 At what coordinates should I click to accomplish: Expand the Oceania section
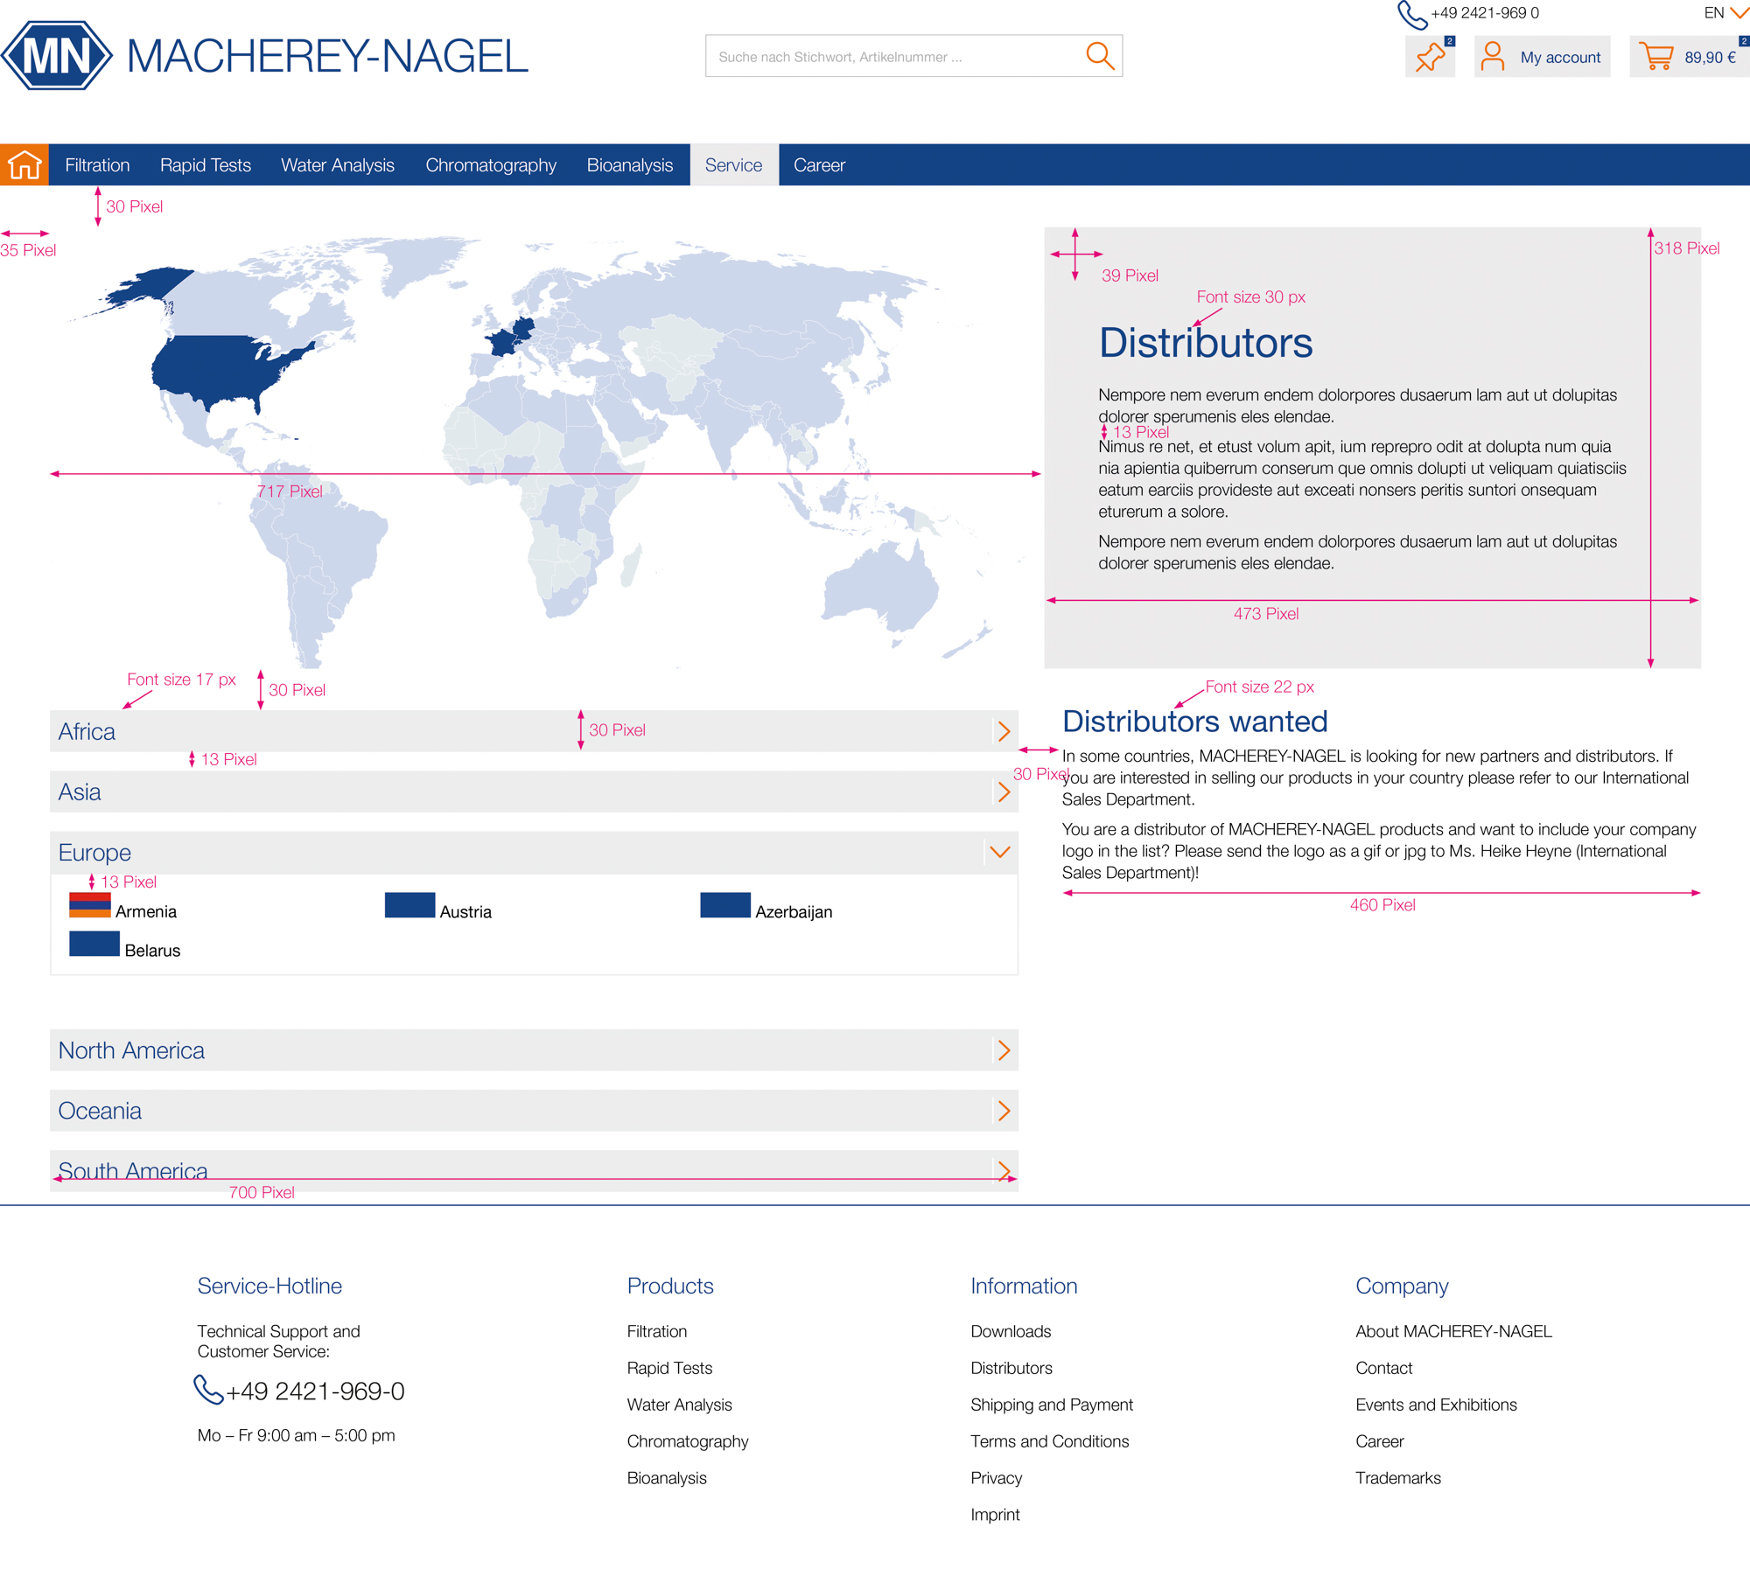click(1004, 1111)
